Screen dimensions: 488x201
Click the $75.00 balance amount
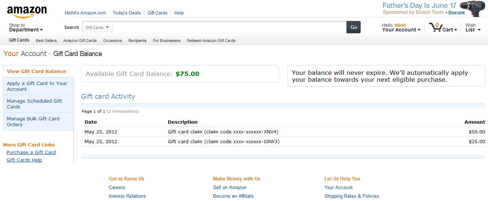[x=187, y=74]
